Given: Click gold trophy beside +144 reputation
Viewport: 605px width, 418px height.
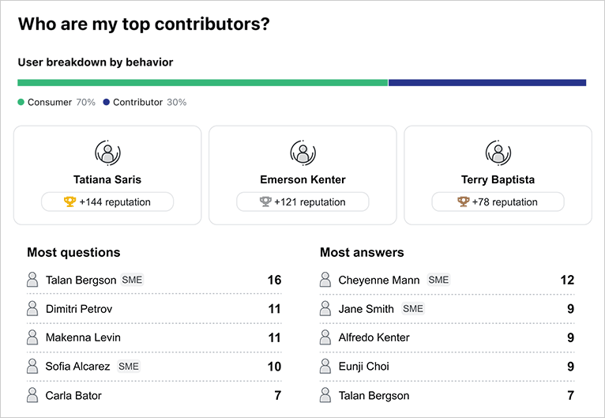Looking at the screenshot, I should pos(70,201).
